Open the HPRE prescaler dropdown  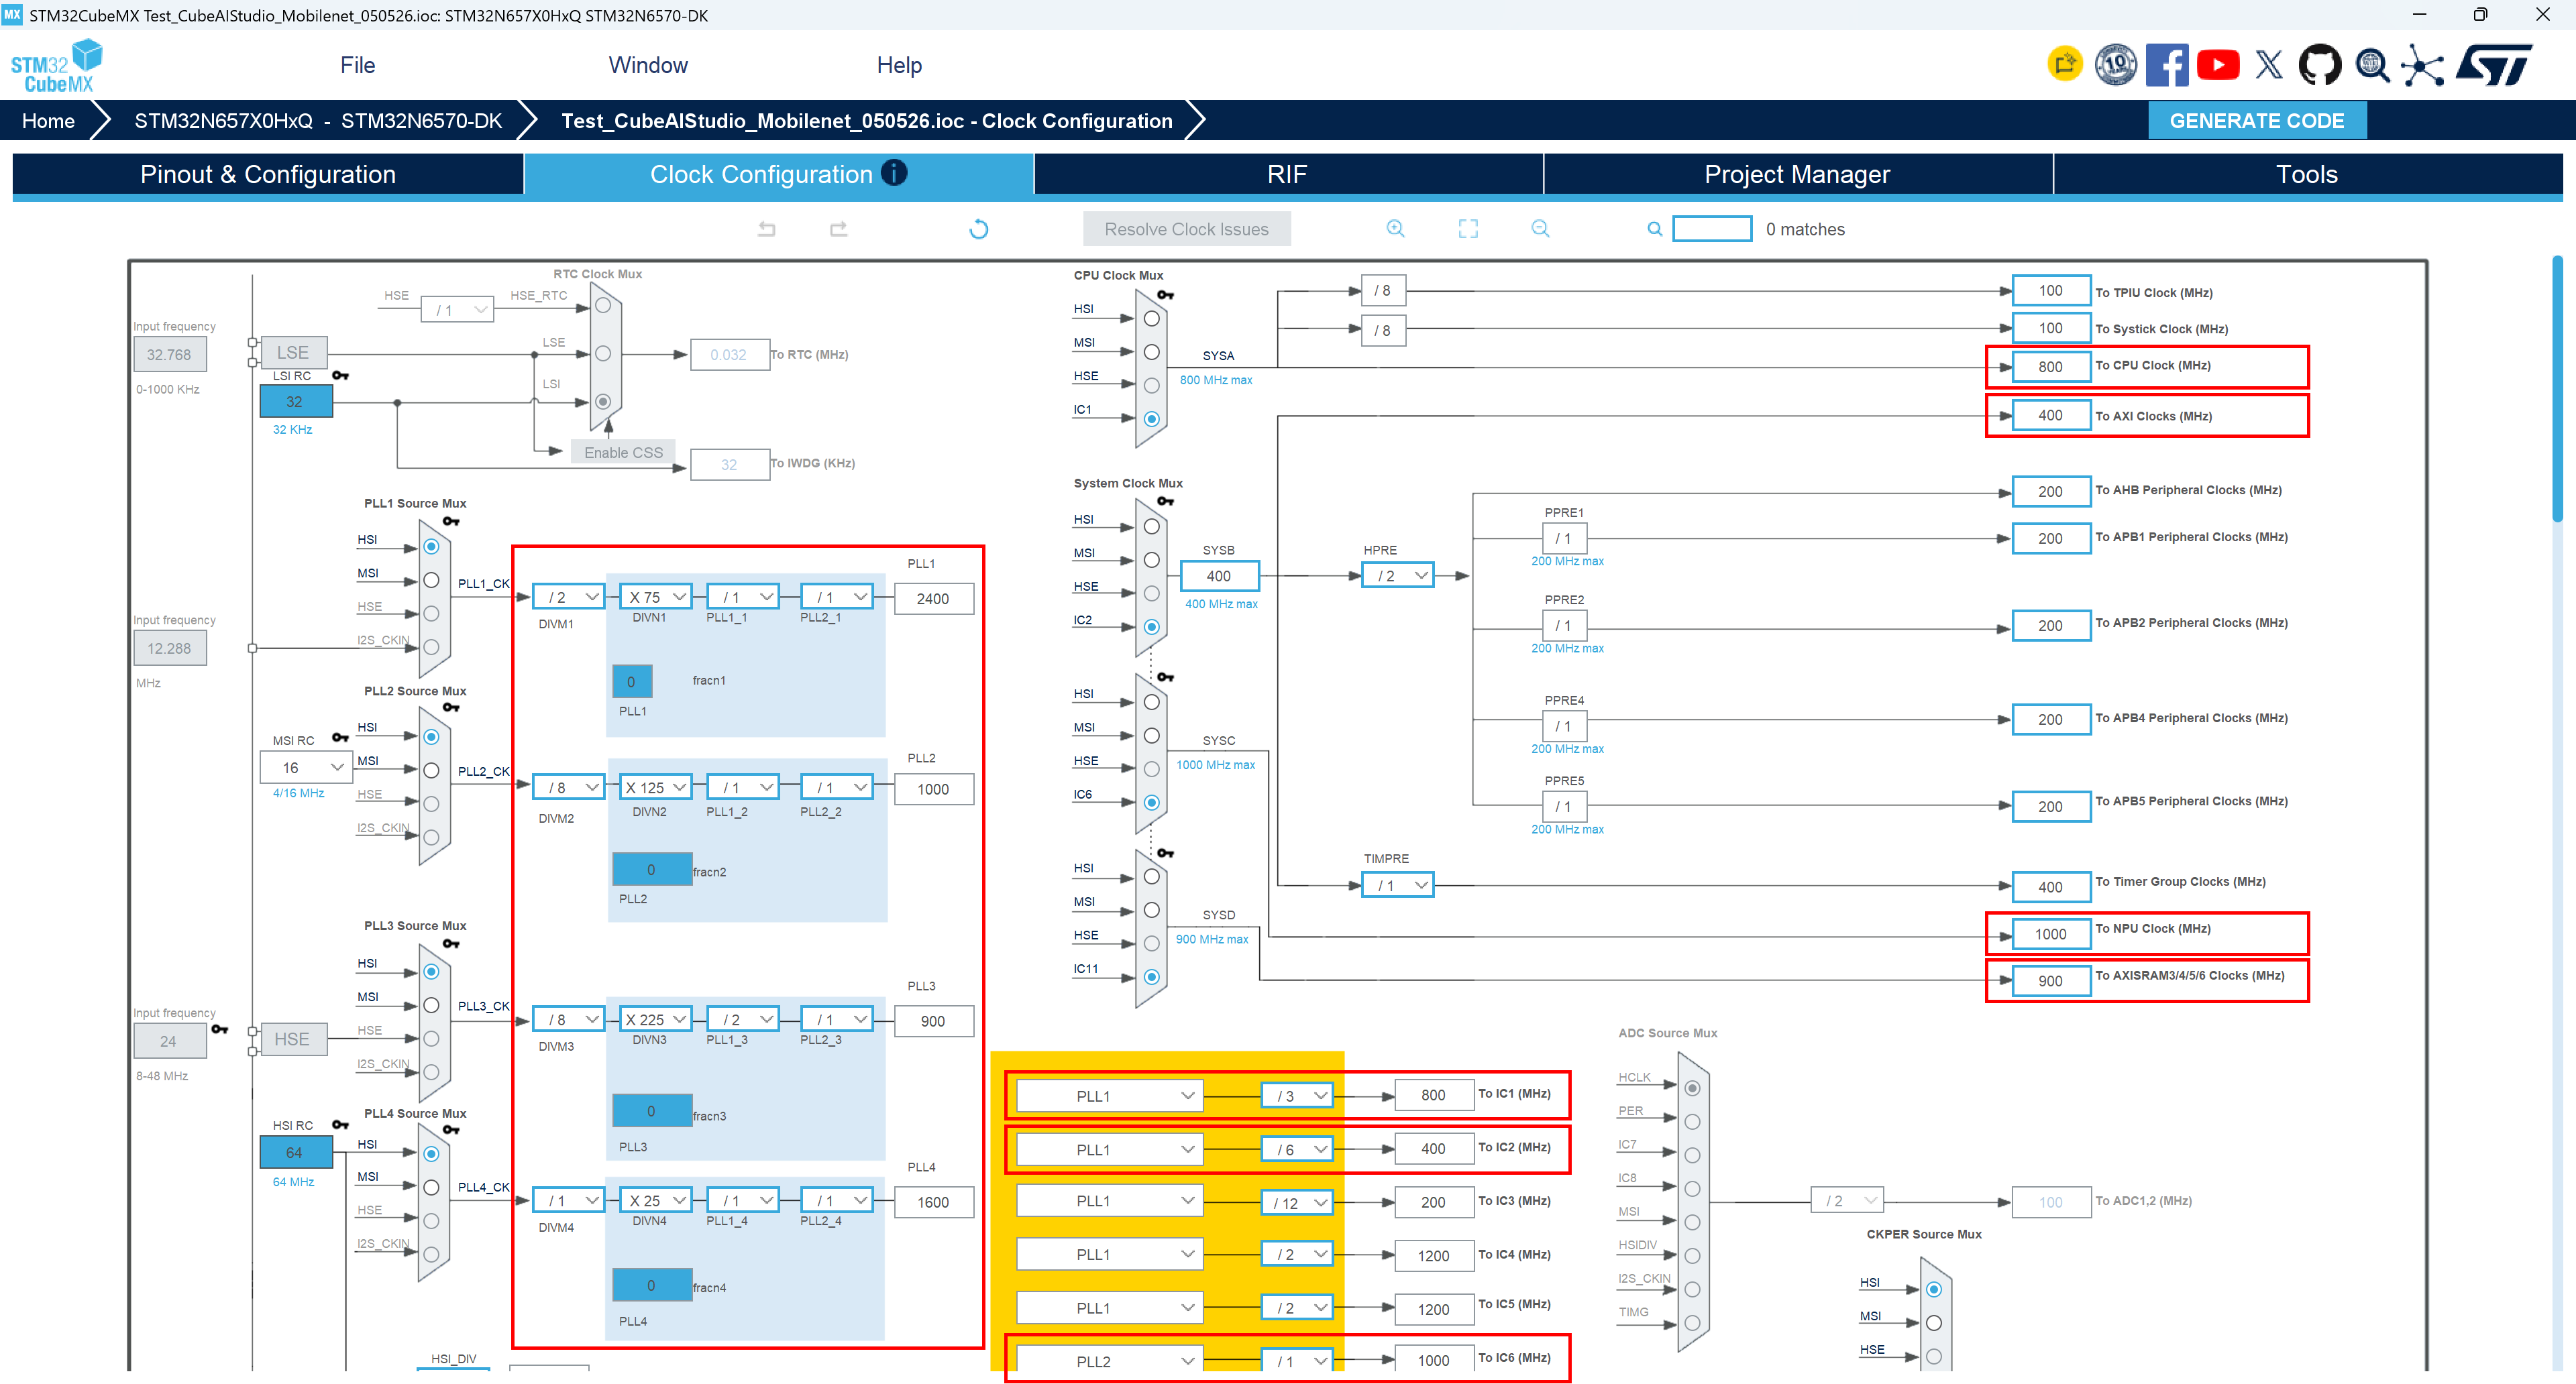pos(1398,575)
